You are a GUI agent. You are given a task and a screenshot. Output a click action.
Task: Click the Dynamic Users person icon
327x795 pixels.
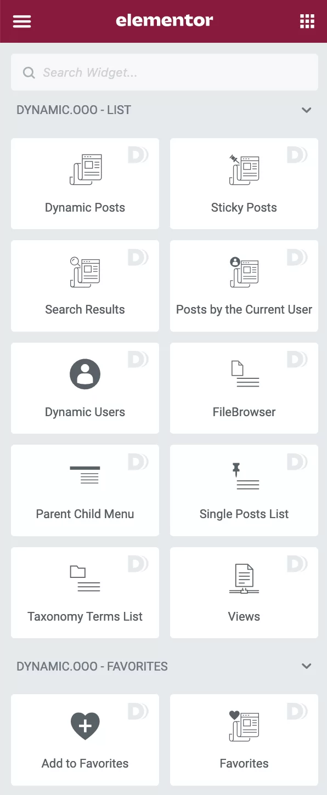(84, 373)
